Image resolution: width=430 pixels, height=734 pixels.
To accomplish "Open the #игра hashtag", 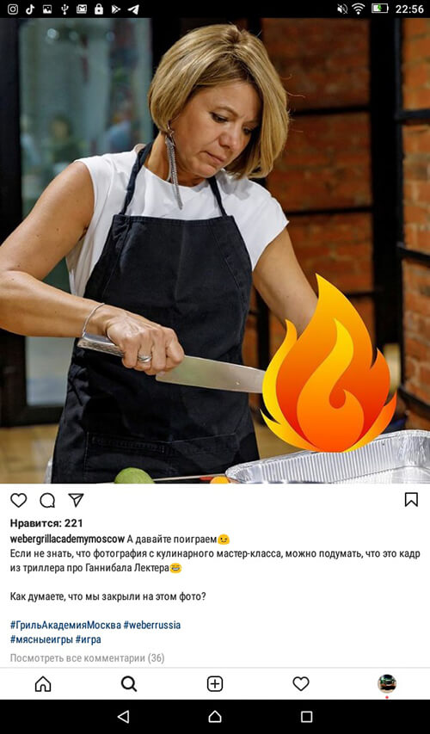I will click(x=89, y=639).
